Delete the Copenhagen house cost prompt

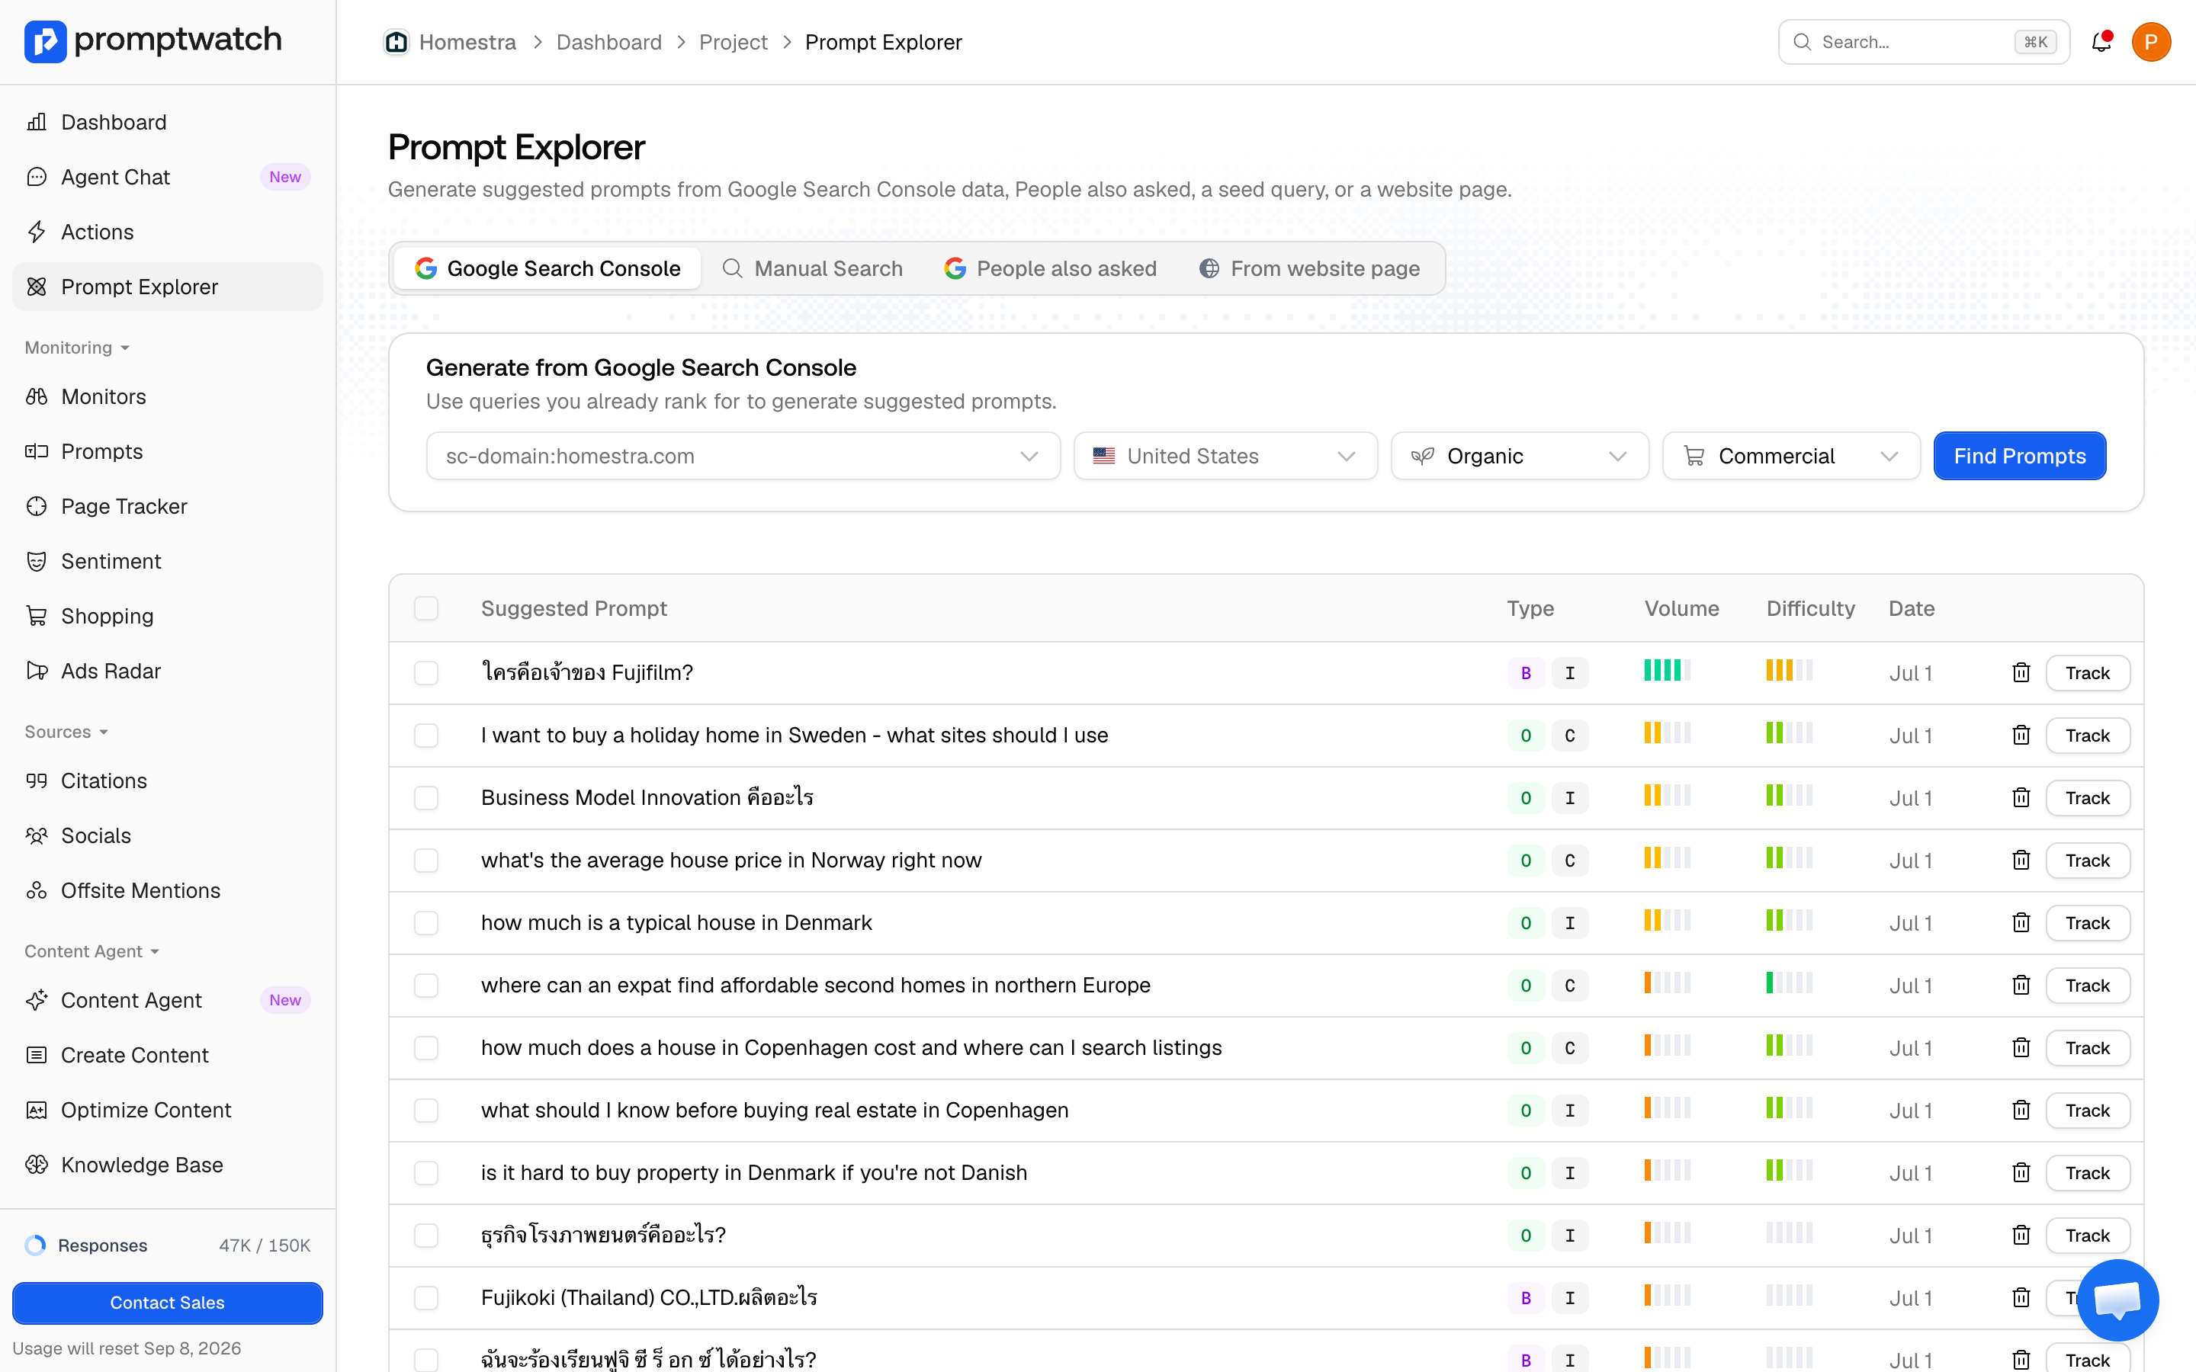(x=2021, y=1048)
